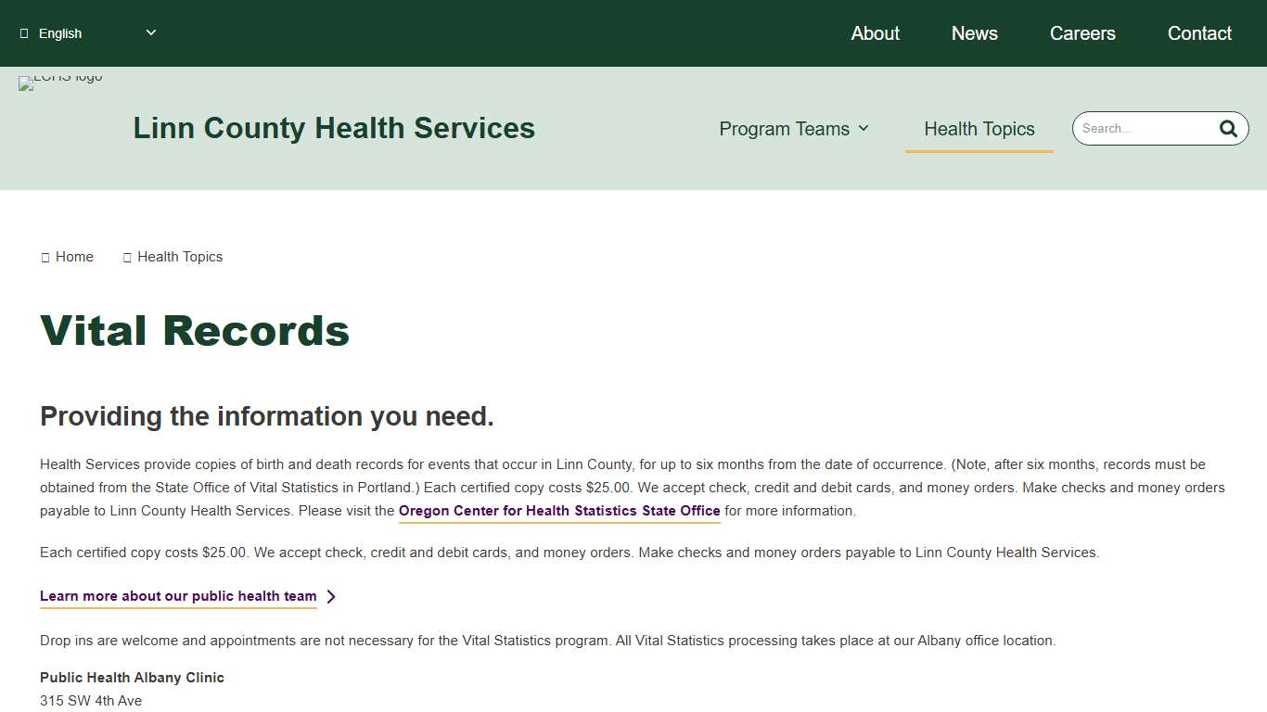Open the English language dropdown

tap(88, 32)
